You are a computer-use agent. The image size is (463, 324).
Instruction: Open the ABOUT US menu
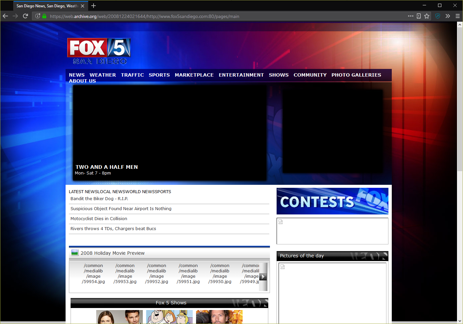pyautogui.click(x=83, y=81)
